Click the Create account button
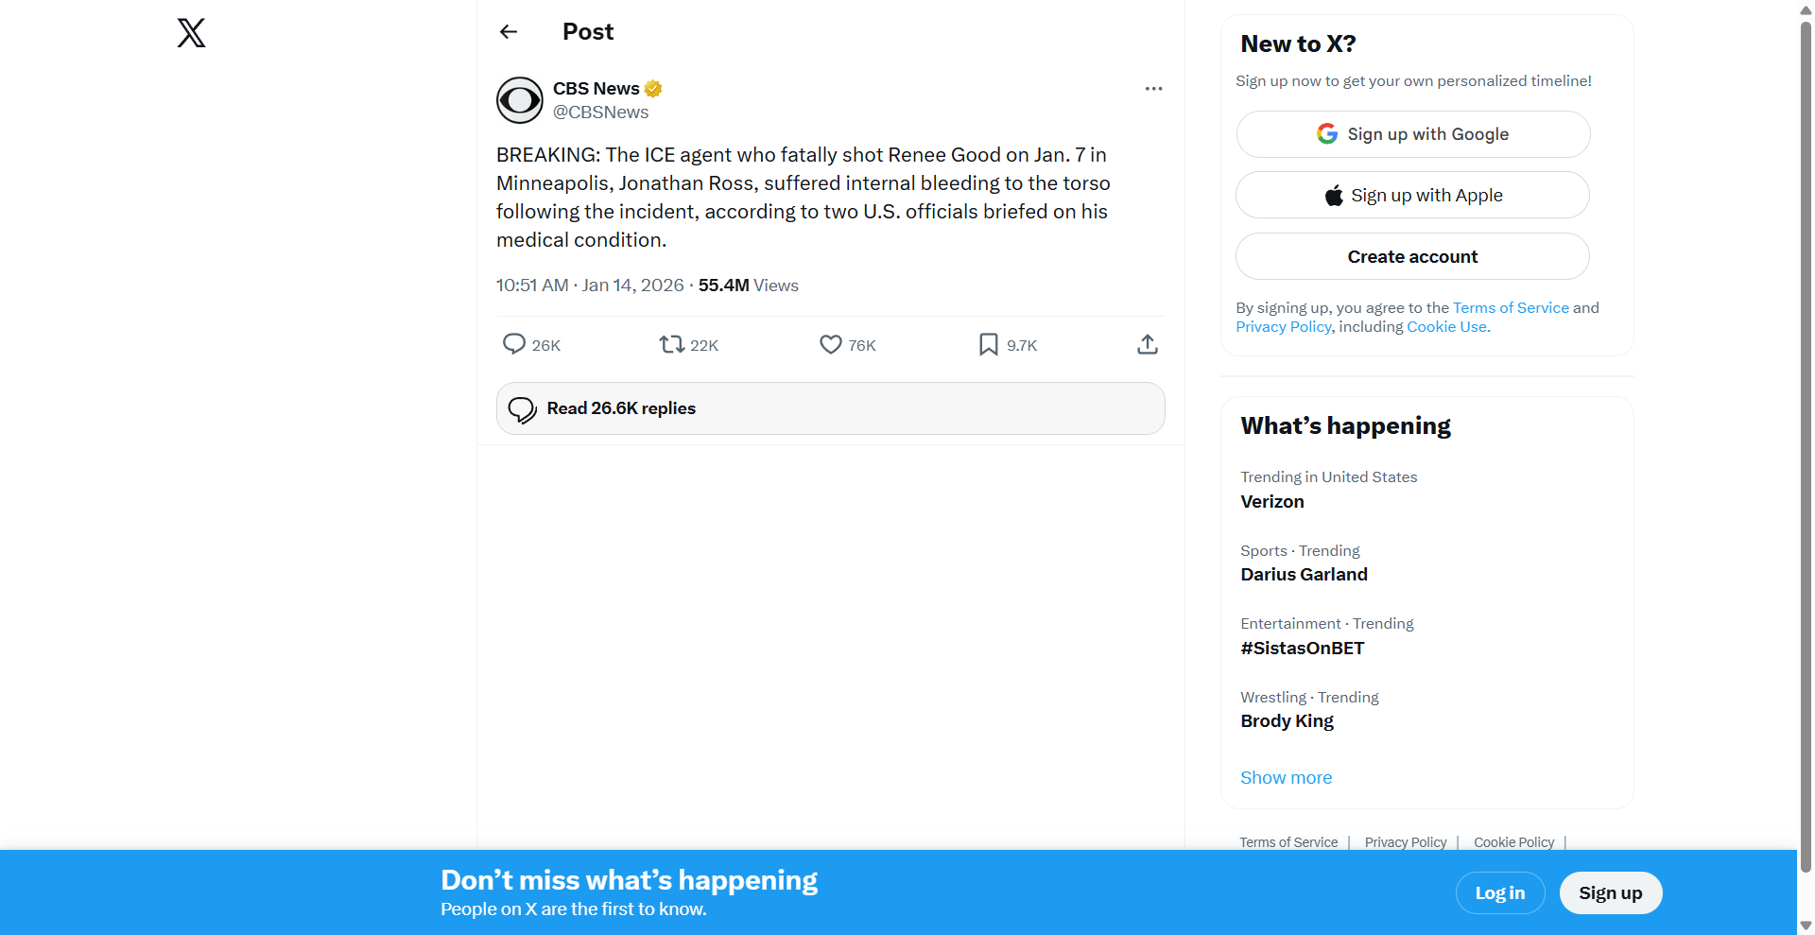Viewport: 1815px width, 935px height. coord(1412,257)
